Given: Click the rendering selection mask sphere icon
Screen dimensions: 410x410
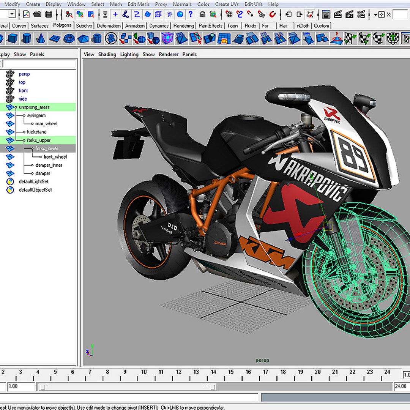Looking at the screenshot, I should (x=180, y=14).
